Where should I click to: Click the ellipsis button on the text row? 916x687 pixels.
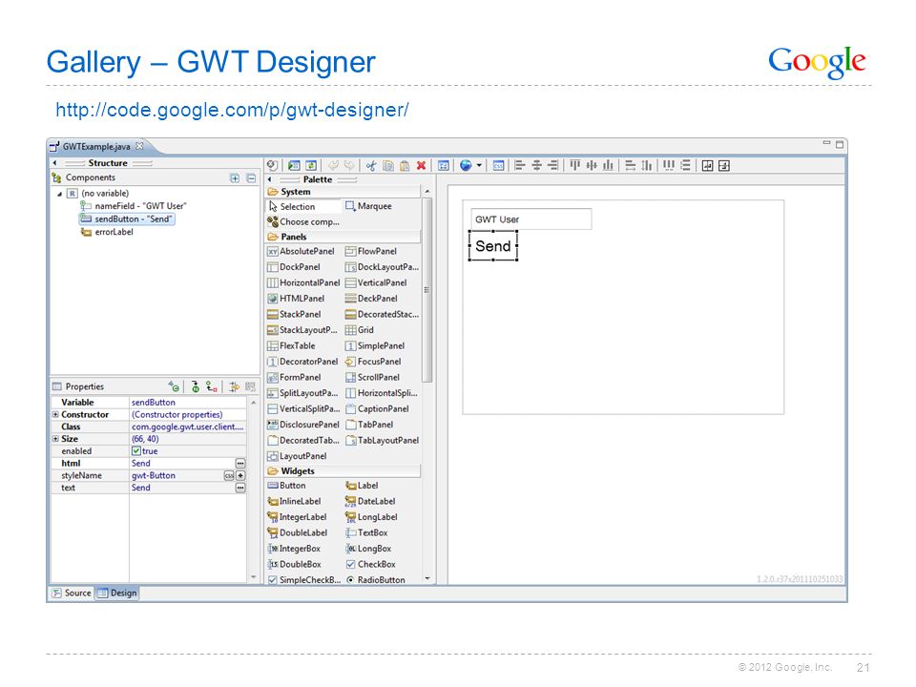coord(240,488)
